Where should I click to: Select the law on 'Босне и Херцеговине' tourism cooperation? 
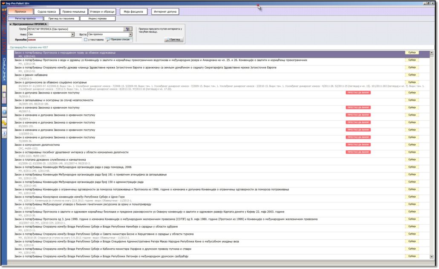click(x=222, y=236)
